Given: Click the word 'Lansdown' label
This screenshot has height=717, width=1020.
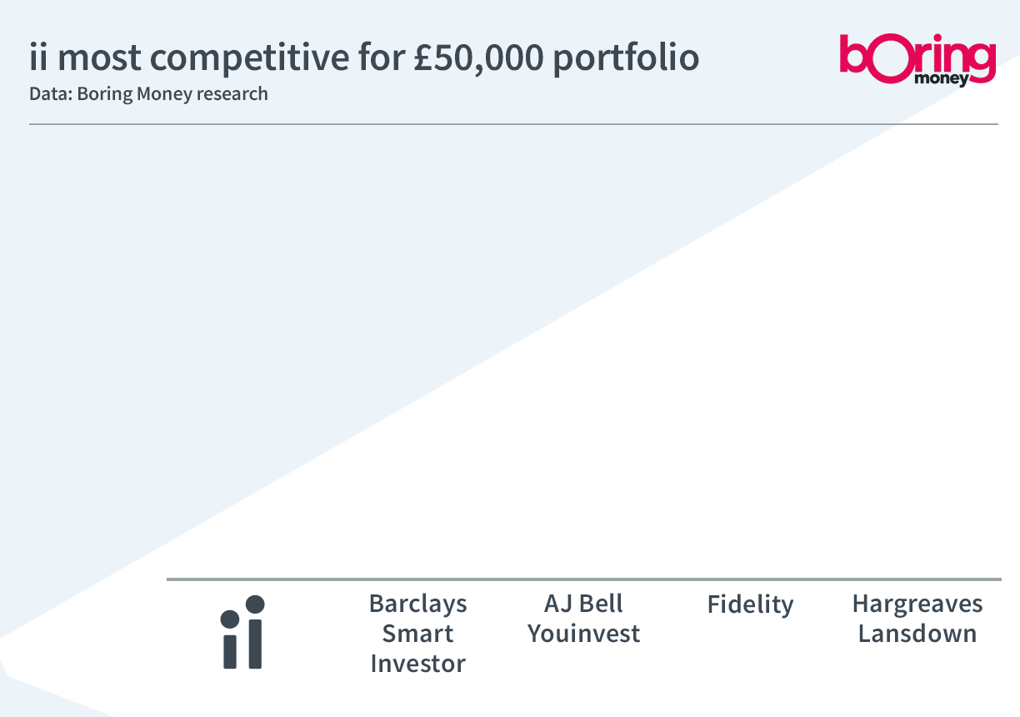Looking at the screenshot, I should coord(917,634).
